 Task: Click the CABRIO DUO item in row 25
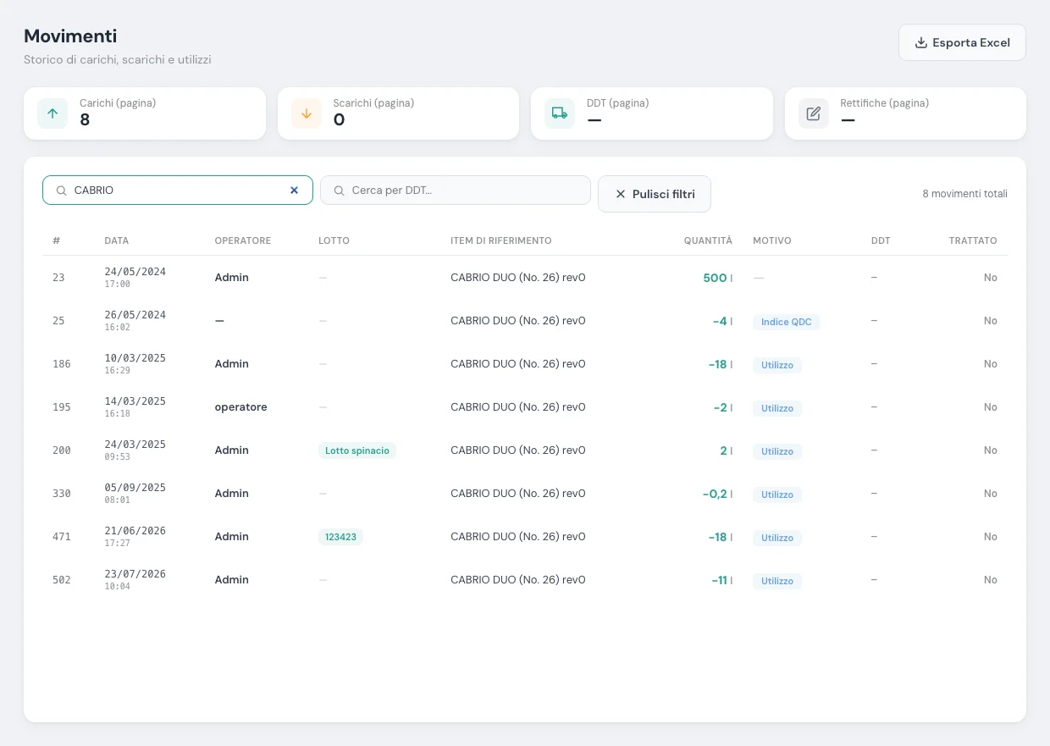518,321
